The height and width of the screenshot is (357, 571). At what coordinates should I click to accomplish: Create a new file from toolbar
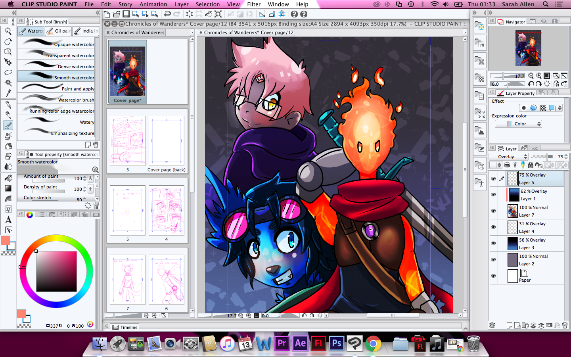pos(107,14)
